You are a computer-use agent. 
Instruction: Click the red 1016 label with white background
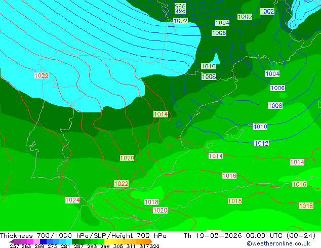coord(229,176)
